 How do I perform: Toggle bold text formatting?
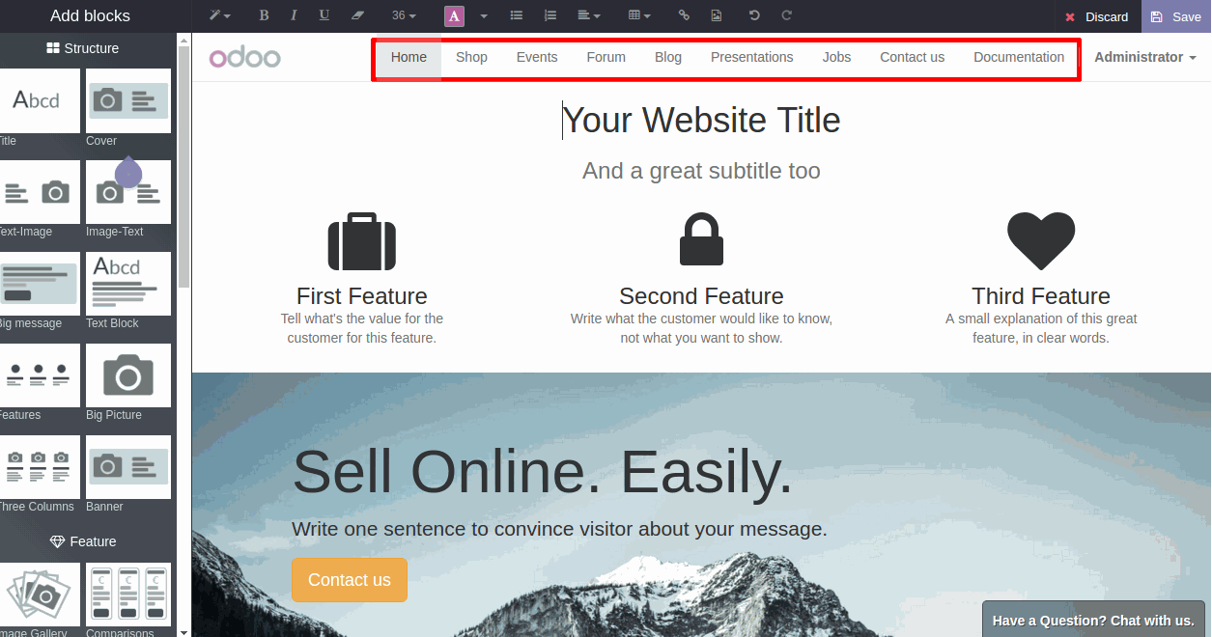click(x=265, y=15)
